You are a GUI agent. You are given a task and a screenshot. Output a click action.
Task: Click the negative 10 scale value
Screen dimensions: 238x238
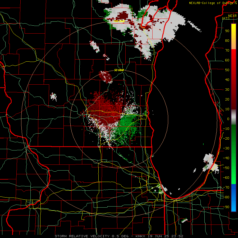pyautogui.click(x=226, y=129)
